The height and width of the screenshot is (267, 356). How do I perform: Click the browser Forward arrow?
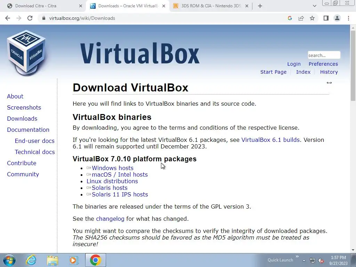(19, 18)
